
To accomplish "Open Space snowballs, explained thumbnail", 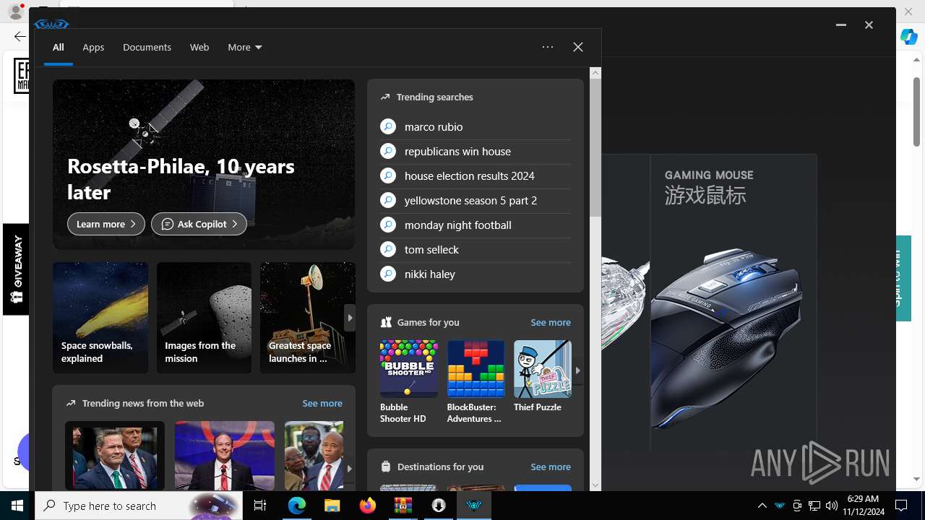I will tap(100, 318).
